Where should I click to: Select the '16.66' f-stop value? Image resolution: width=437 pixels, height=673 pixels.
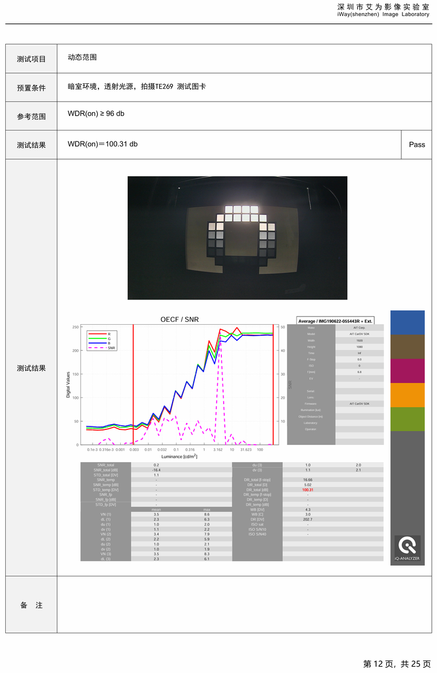click(308, 480)
